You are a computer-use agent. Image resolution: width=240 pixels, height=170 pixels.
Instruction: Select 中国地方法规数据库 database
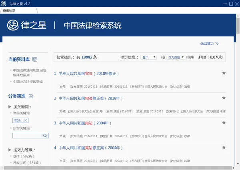pos(28,82)
